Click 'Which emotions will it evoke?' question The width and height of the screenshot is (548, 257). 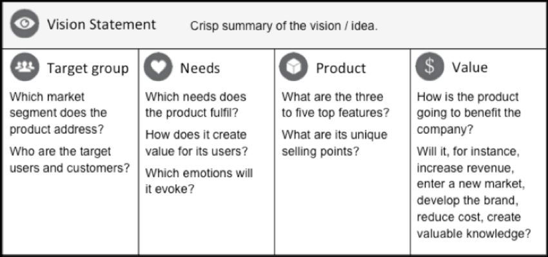coord(199,181)
